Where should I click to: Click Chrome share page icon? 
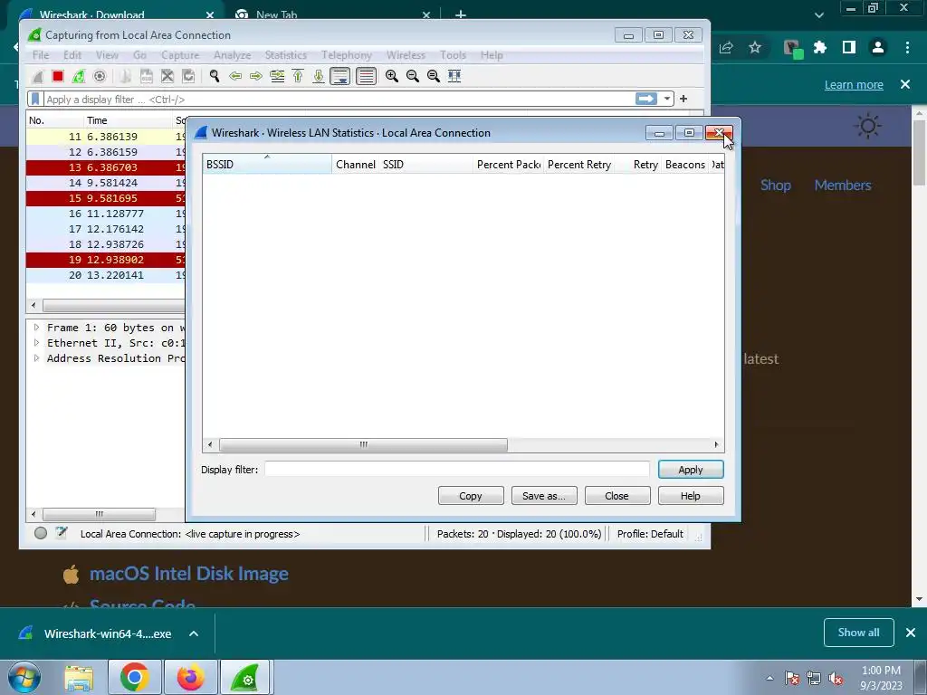[x=726, y=48]
